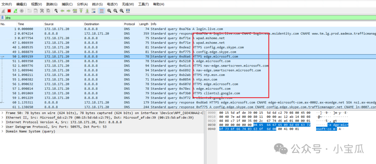Open the 分析(A) menu
Viewport: 376px width, 164px height.
82,4
